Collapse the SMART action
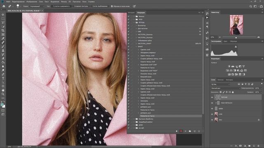The image size is (264, 148). [x=137, y=46]
